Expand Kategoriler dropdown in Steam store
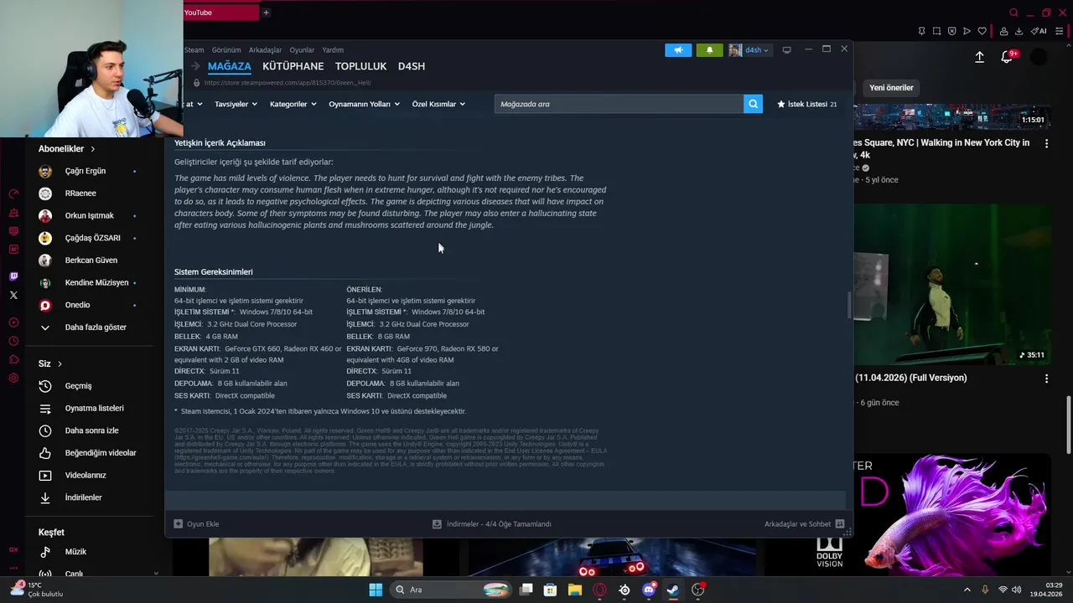1073x603 pixels. (x=293, y=104)
